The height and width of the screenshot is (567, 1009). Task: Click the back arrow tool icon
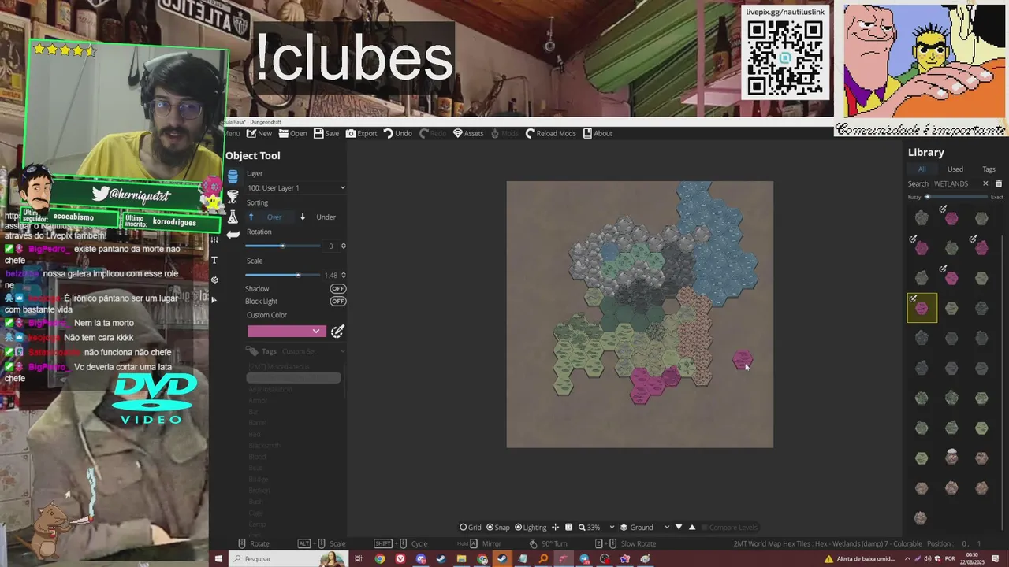(233, 235)
